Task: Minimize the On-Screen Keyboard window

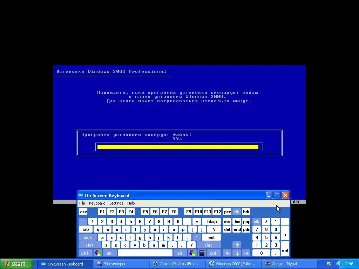Action: pyautogui.click(x=269, y=195)
